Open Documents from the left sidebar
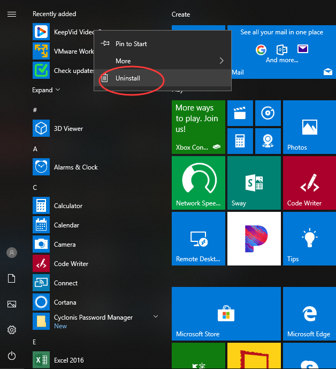Screen dimensions: 336x369 tap(12, 278)
